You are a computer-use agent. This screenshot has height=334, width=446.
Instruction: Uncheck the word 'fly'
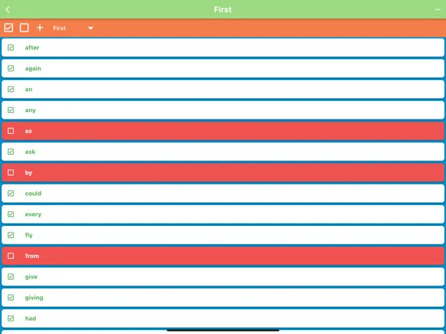coord(11,235)
